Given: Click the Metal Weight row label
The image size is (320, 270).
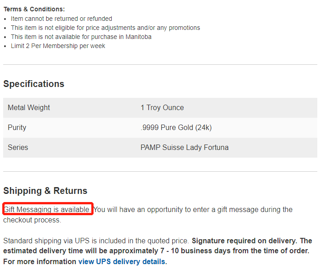Looking at the screenshot, I should [29, 107].
